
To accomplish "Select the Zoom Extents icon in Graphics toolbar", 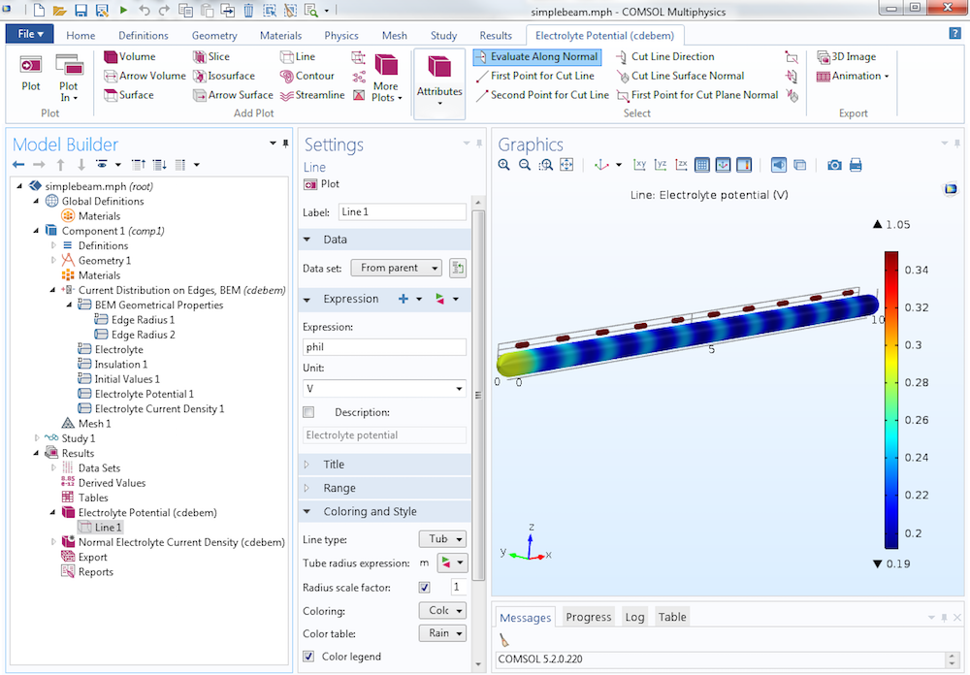I will 567,165.
